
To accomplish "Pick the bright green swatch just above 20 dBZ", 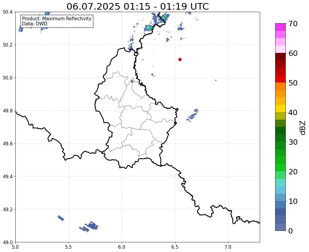I will coord(280,168).
